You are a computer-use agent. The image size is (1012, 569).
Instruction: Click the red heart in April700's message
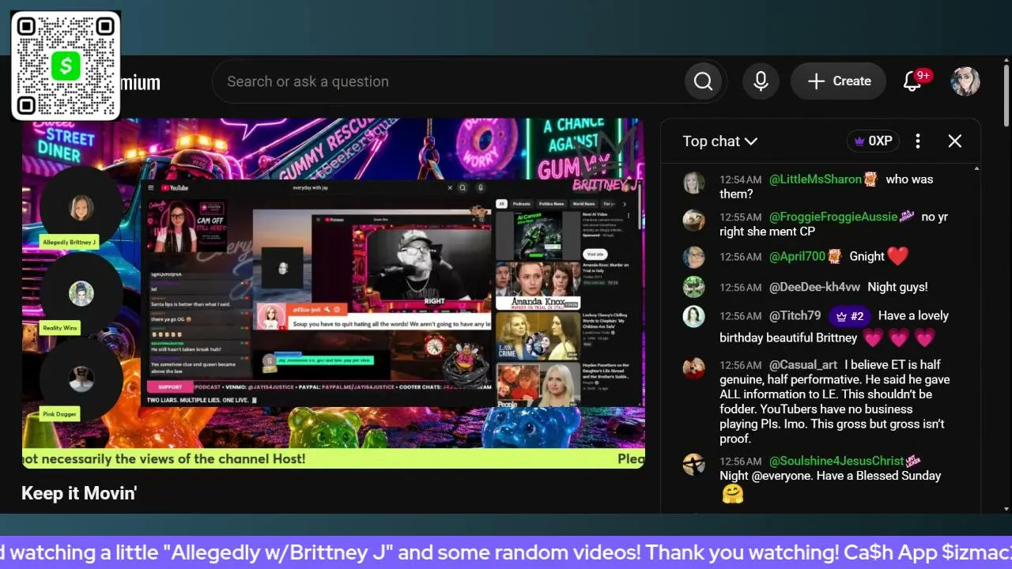(897, 256)
